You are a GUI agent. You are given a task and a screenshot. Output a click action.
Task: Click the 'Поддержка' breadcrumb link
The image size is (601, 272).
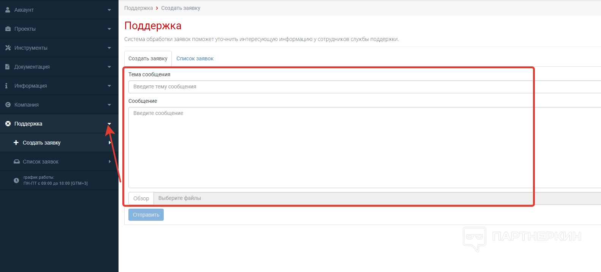click(x=138, y=8)
